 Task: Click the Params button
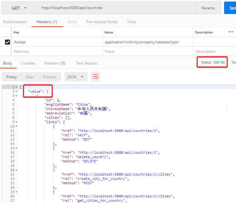[x=208, y=8]
